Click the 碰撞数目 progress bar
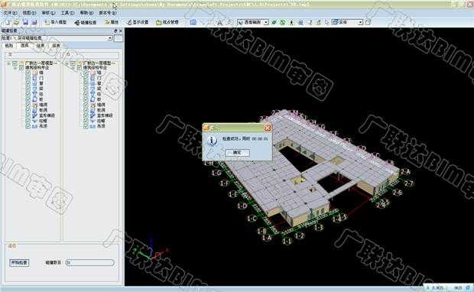 tap(90, 262)
